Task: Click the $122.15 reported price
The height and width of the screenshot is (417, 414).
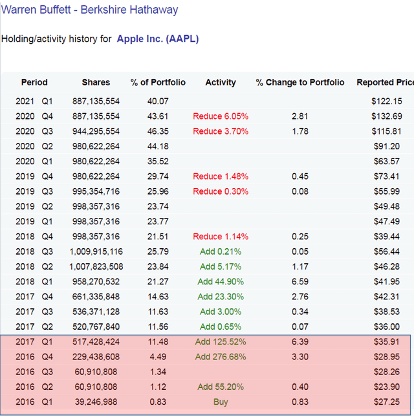Action: tap(387, 102)
